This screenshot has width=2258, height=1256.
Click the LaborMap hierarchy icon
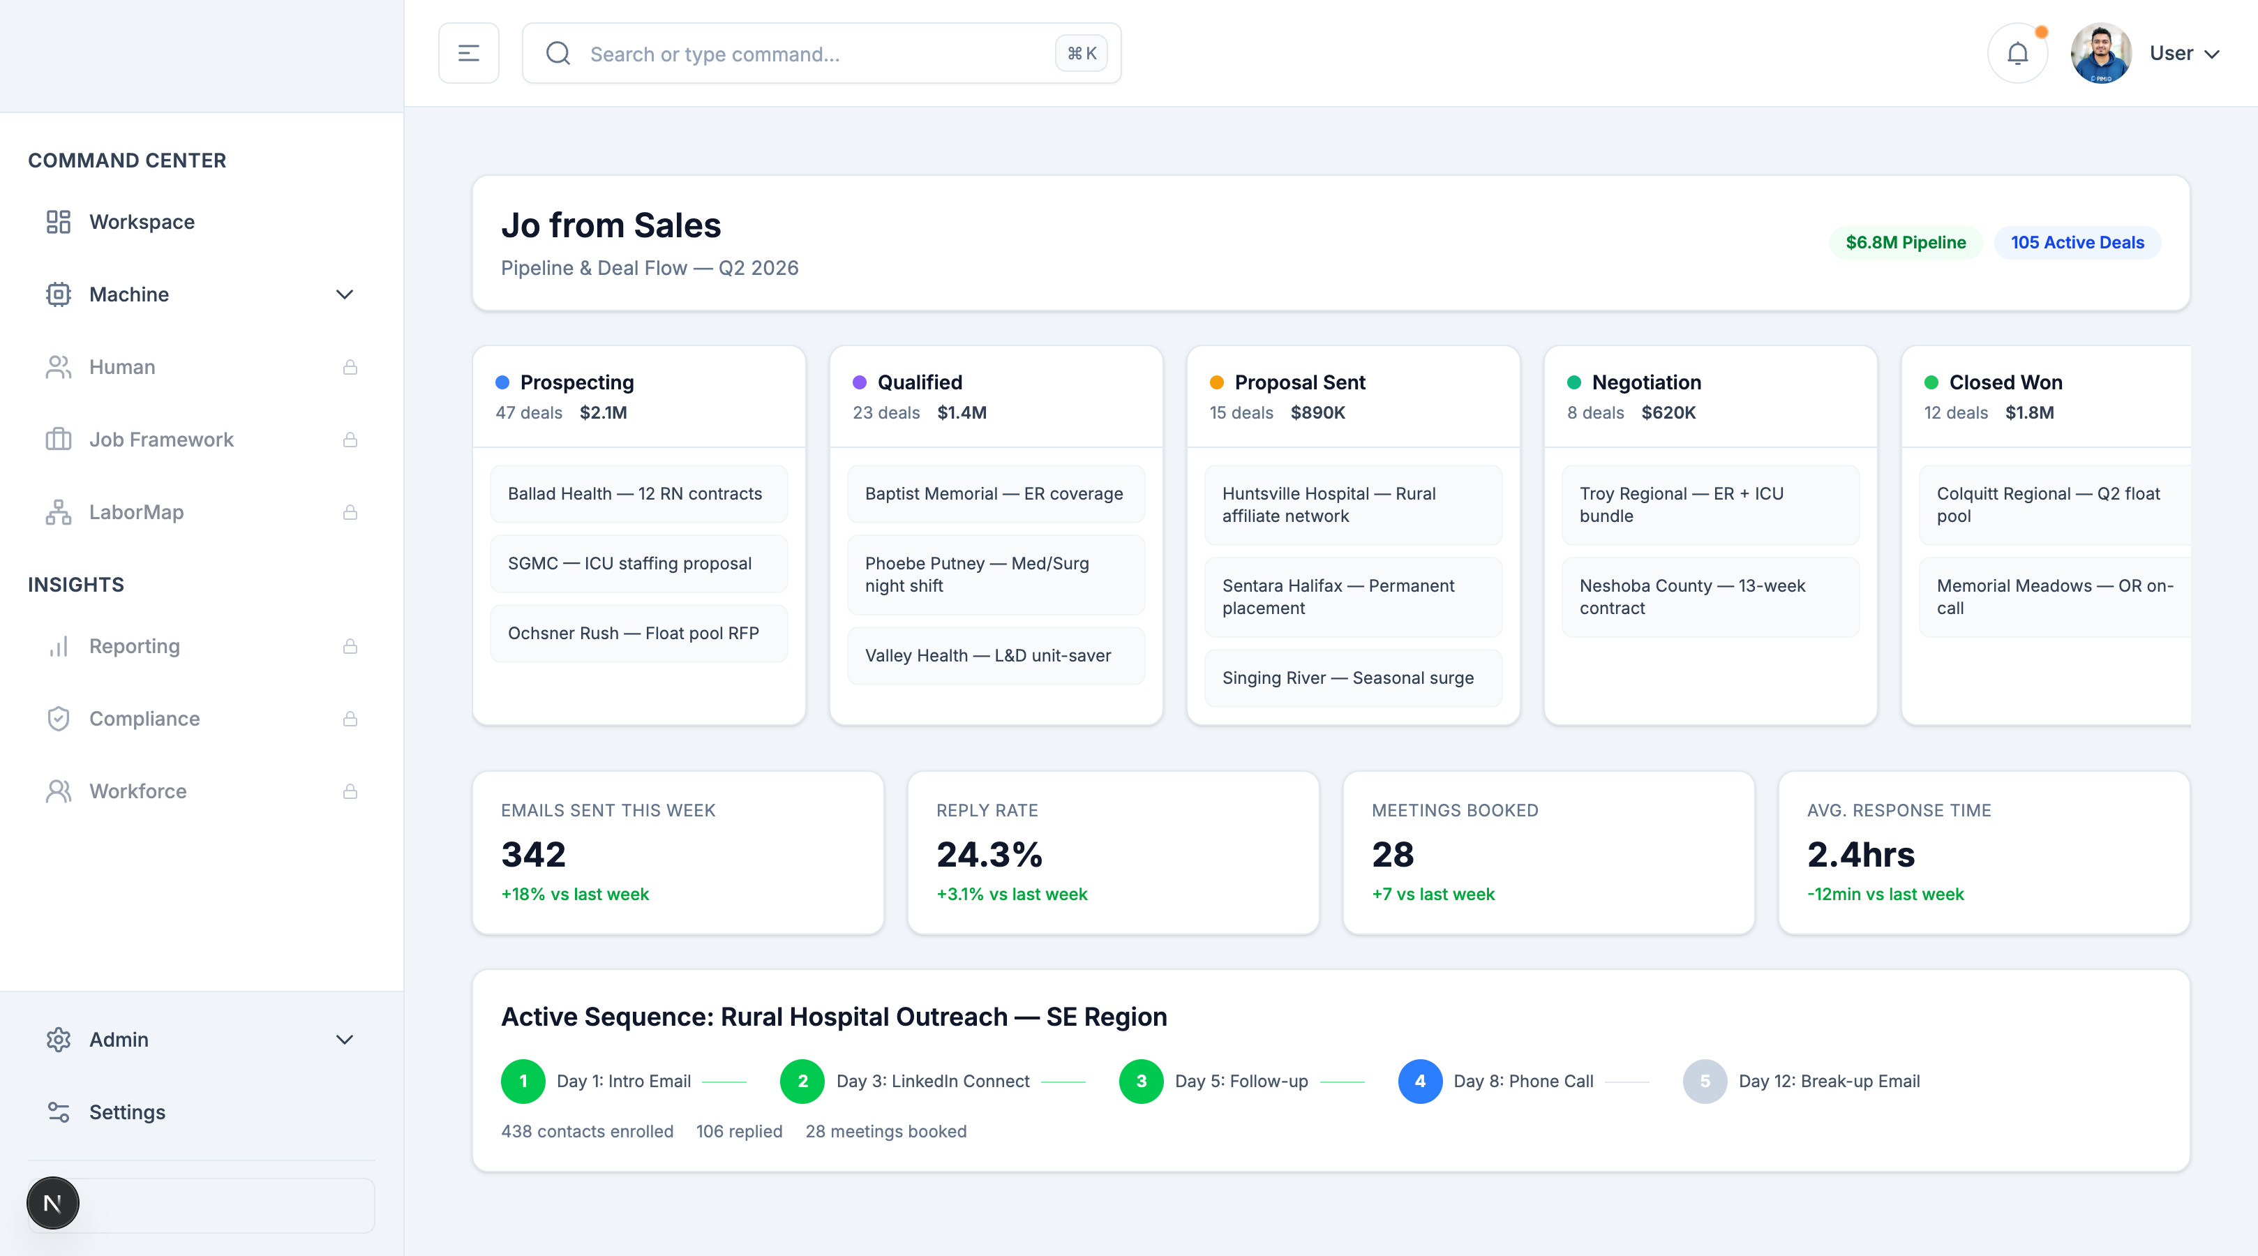click(58, 512)
